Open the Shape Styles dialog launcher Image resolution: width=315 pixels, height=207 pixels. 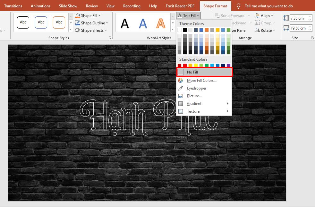coord(110,38)
